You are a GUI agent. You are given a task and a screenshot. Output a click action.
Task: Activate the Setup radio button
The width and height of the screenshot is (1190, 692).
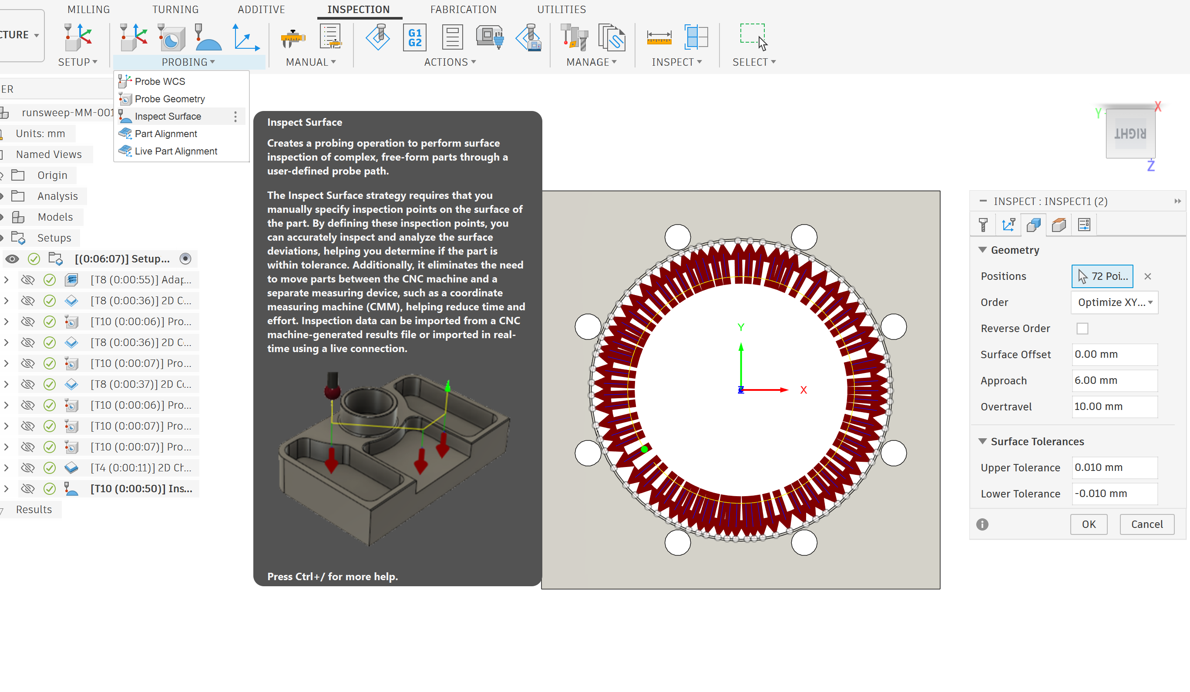click(x=185, y=259)
